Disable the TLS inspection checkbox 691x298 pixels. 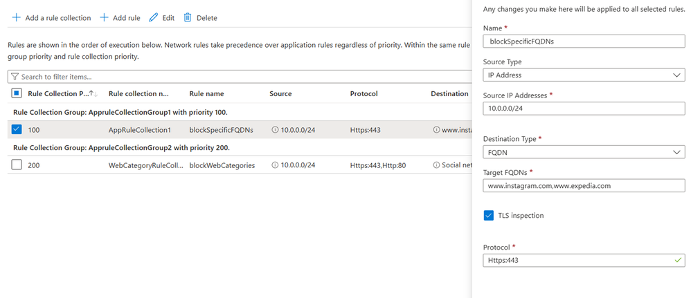pyautogui.click(x=489, y=216)
